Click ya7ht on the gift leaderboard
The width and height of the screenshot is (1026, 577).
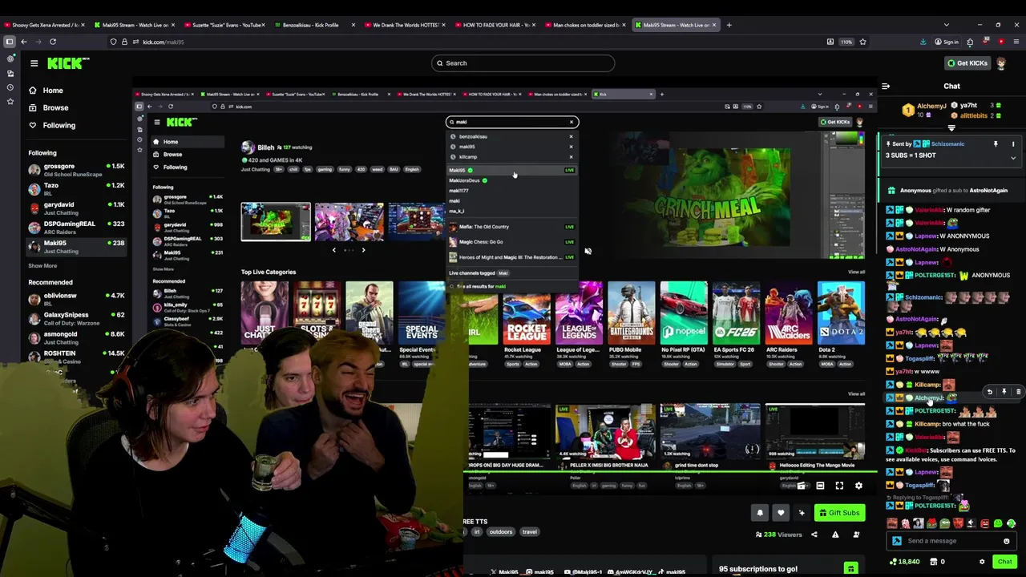point(968,106)
